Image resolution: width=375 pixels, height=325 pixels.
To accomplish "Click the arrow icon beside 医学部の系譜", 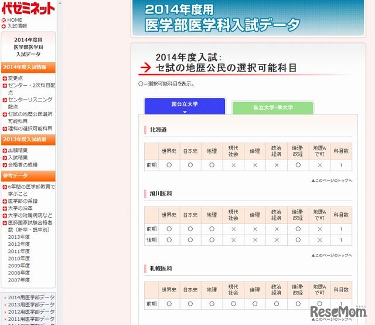I will 5,201.
